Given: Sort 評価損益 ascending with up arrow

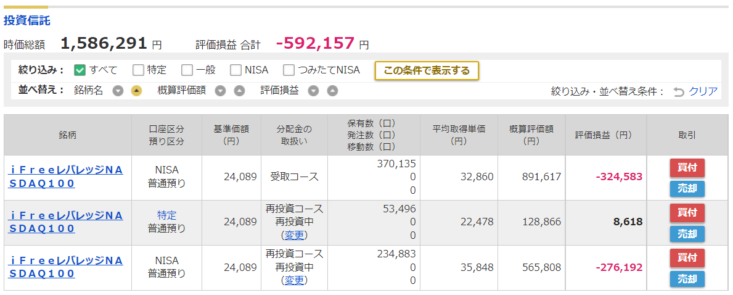Looking at the screenshot, I should [x=332, y=91].
